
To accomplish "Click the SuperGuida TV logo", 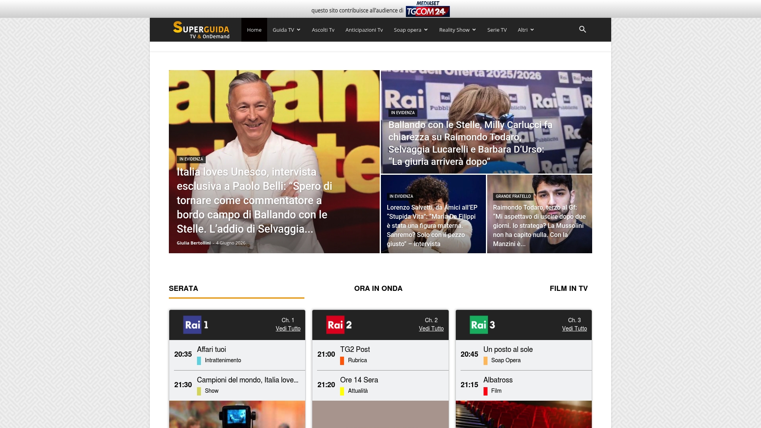I will tap(201, 30).
